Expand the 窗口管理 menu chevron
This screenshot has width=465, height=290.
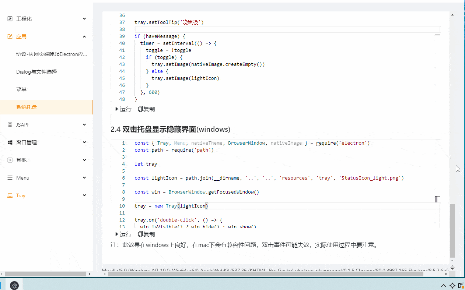[84, 142]
